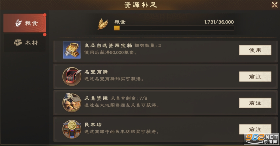Click the 采集资源 granary icon
The image size is (280, 146).
(x=72, y=103)
